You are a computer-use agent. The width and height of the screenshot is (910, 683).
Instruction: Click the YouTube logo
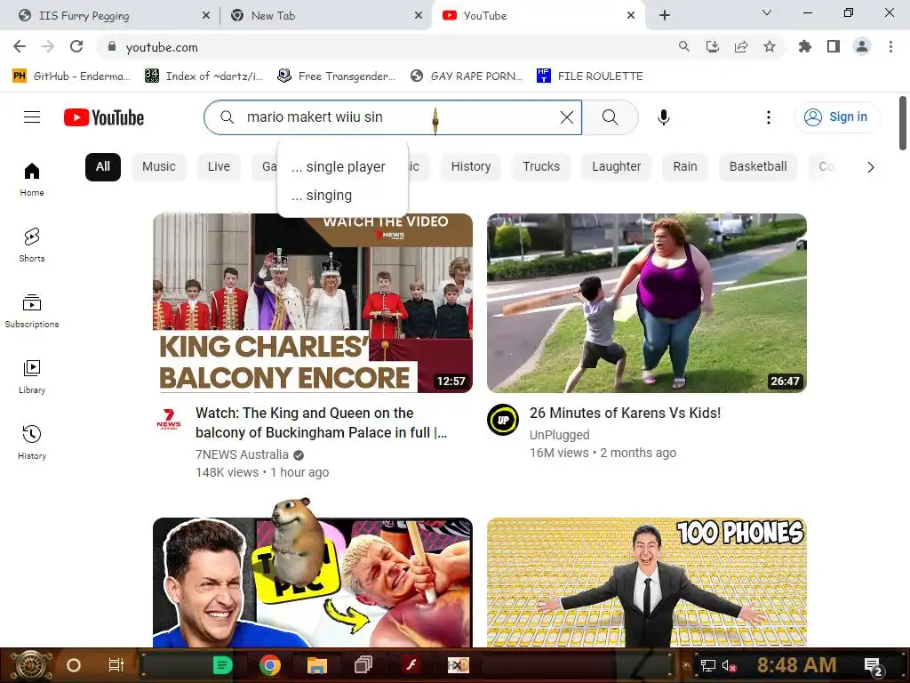click(x=104, y=117)
